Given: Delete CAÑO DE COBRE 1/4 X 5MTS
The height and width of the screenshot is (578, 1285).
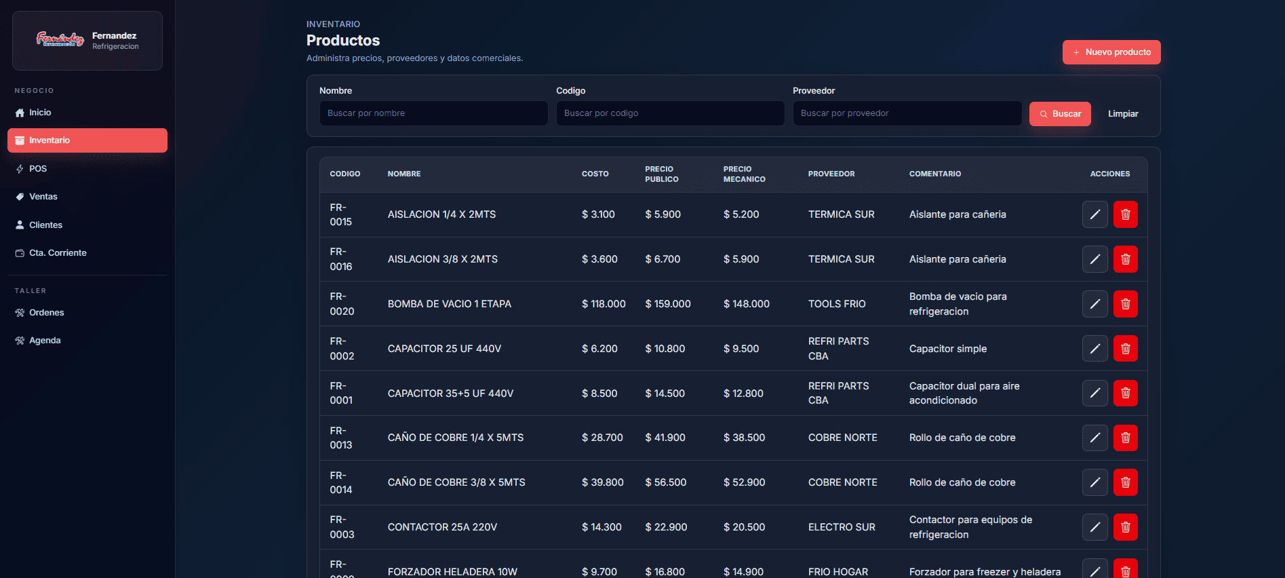Looking at the screenshot, I should 1125,438.
